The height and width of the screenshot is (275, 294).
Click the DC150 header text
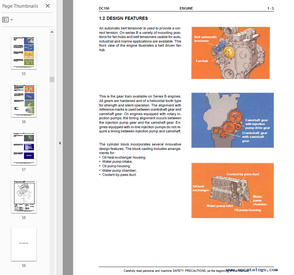click(104, 8)
